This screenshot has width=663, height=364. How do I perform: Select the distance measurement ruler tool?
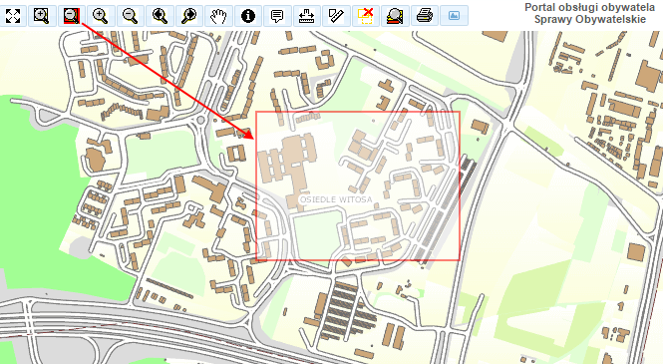306,16
